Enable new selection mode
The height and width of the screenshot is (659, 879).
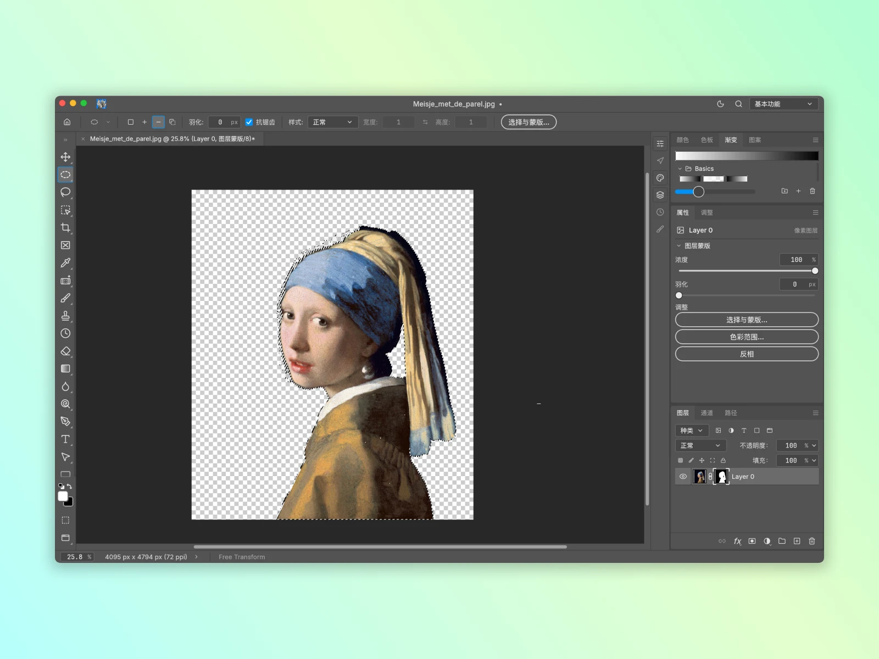point(131,122)
